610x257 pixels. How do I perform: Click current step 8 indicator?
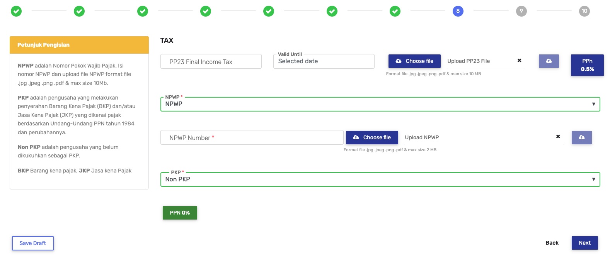click(x=458, y=11)
